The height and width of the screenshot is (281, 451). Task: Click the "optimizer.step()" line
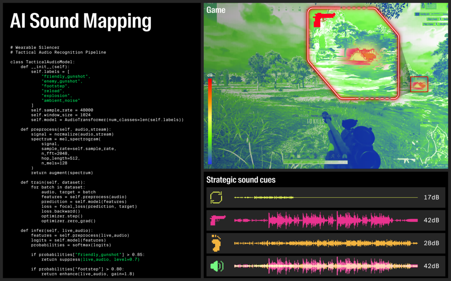tap(62, 216)
